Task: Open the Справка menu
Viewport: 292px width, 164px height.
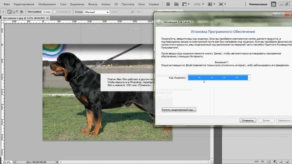Action: (154, 4)
